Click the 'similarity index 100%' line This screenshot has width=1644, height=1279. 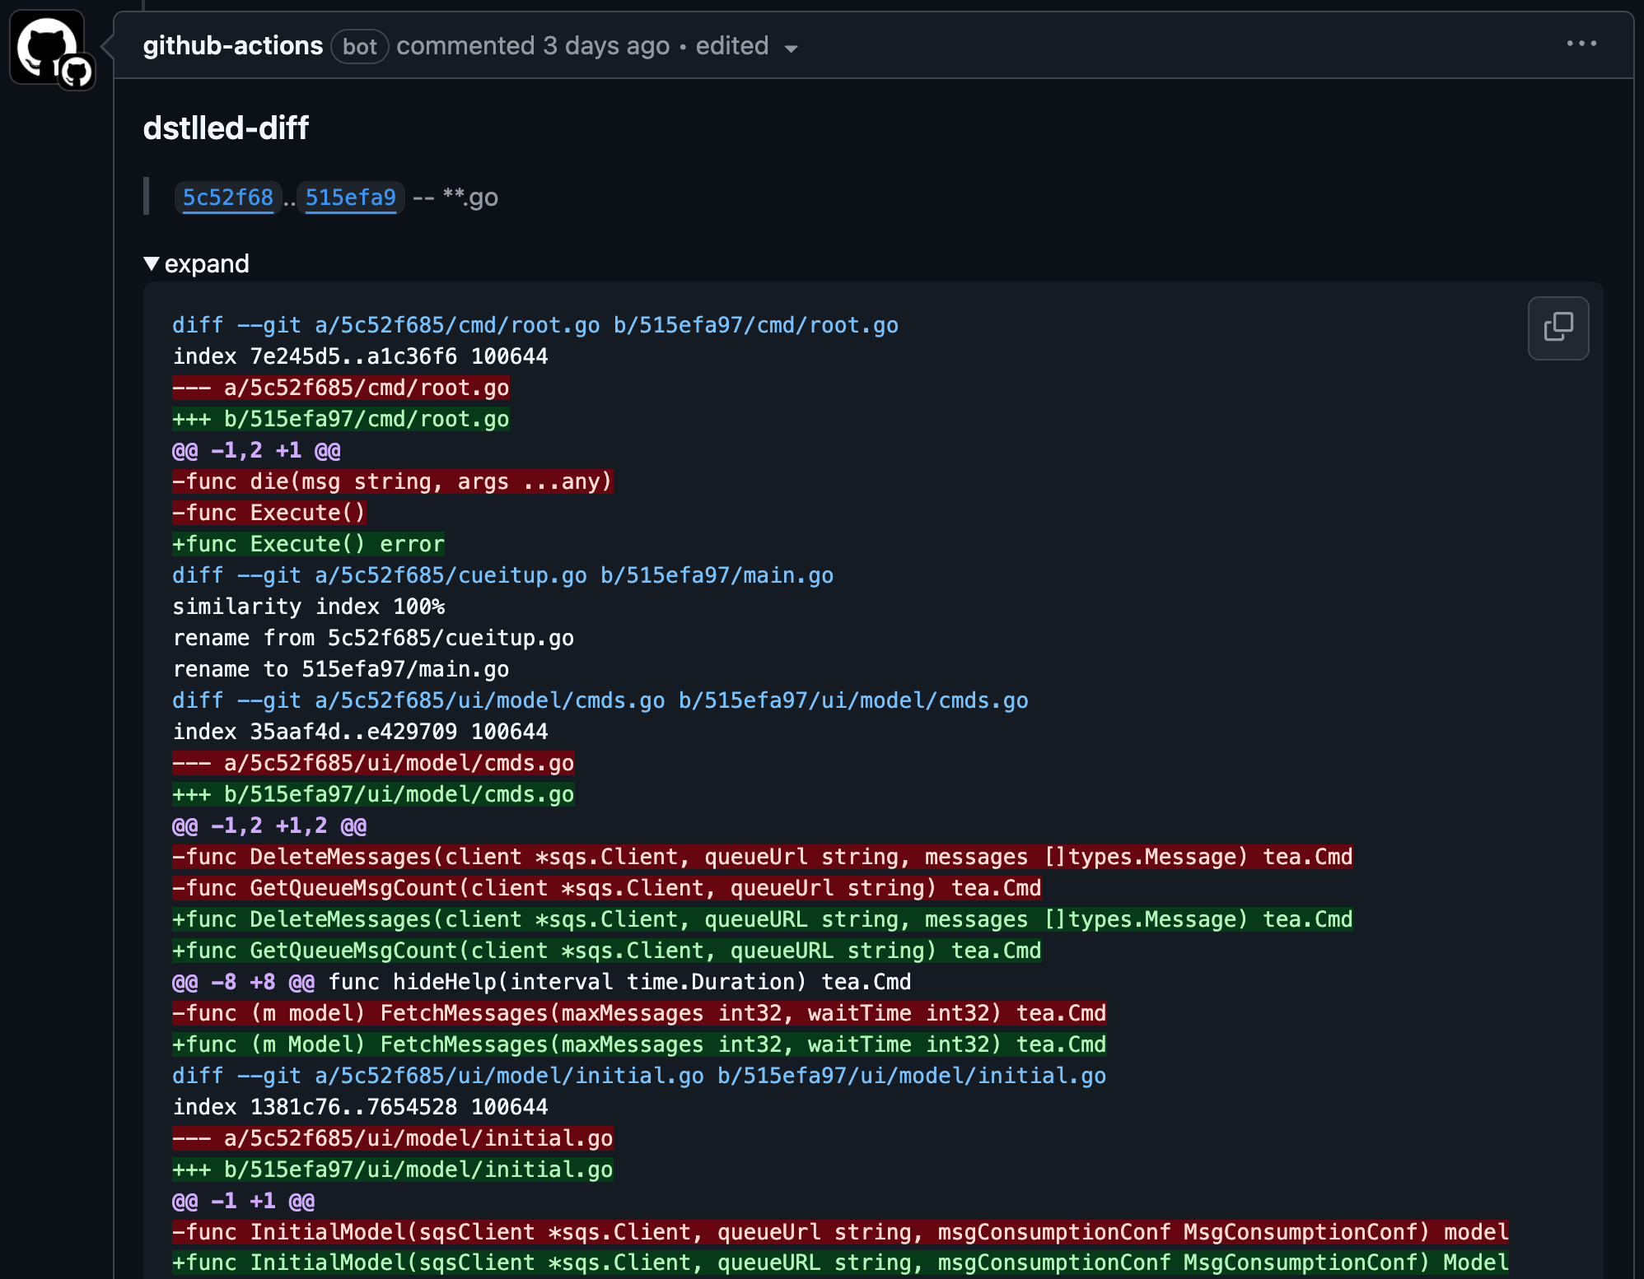[309, 607]
